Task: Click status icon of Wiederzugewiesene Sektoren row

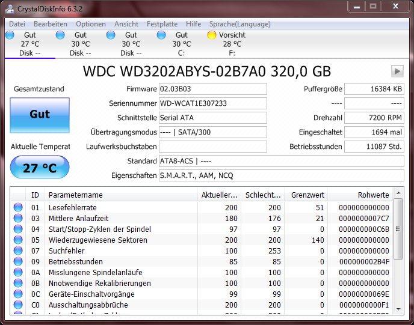Action: pos(18,240)
